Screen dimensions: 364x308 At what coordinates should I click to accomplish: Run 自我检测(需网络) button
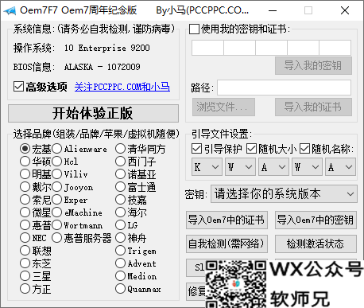[x=227, y=244]
